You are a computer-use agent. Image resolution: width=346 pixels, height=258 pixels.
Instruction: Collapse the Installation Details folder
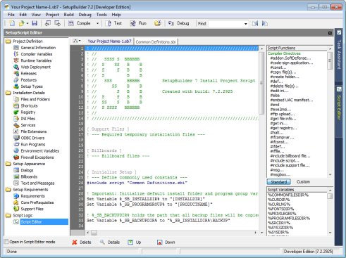click(8, 93)
